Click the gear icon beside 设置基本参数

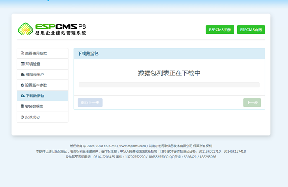(22, 85)
